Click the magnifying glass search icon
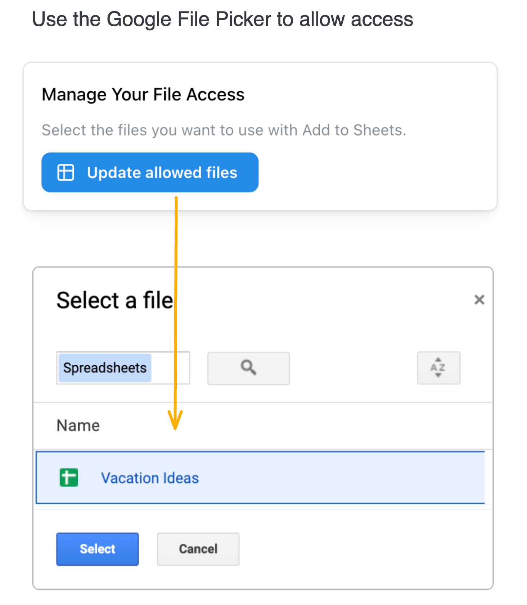Viewport: 527px width, 605px height. click(248, 368)
